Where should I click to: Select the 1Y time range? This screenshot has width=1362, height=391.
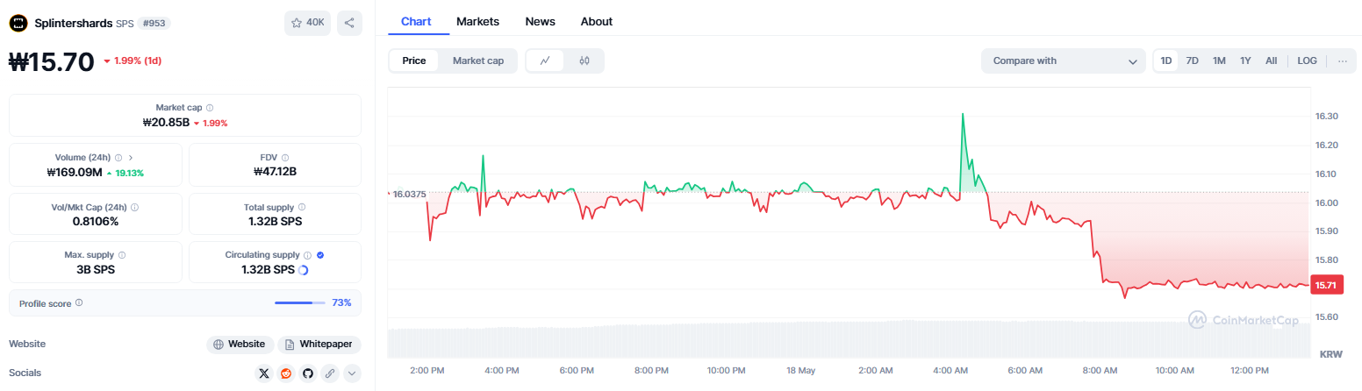(1245, 60)
